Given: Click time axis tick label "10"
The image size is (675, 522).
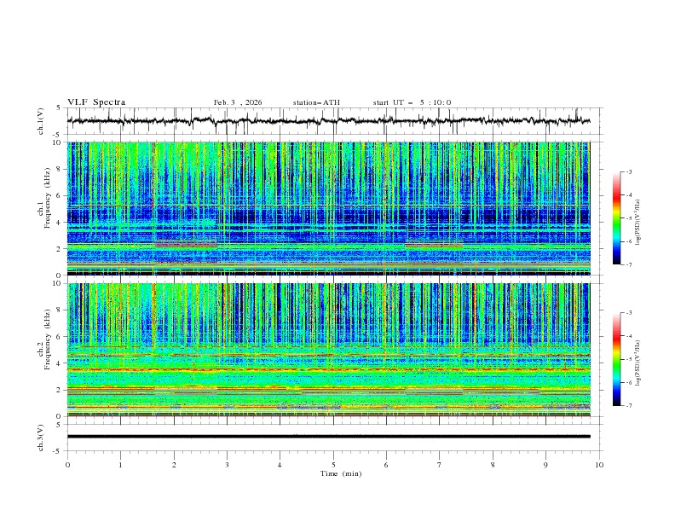Looking at the screenshot, I should (599, 465).
